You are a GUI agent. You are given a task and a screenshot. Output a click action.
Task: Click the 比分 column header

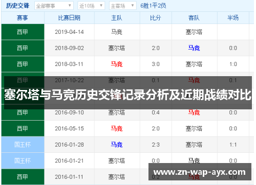(156, 18)
